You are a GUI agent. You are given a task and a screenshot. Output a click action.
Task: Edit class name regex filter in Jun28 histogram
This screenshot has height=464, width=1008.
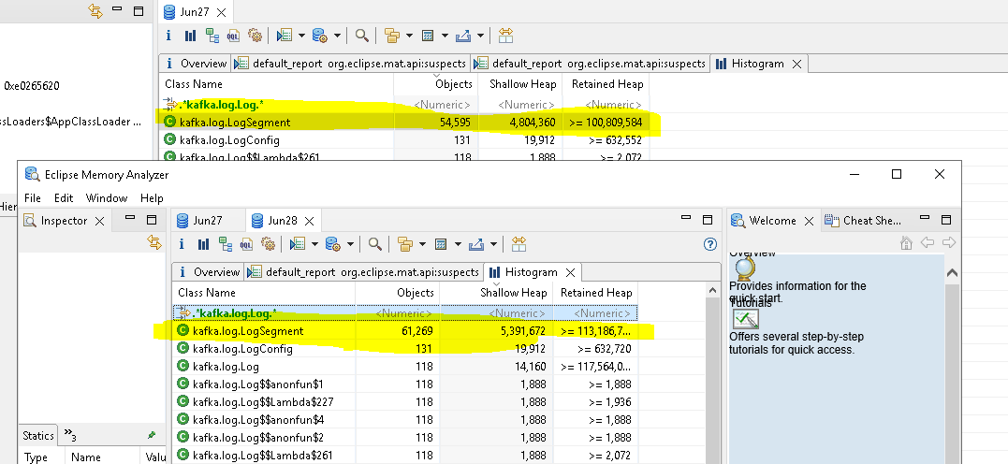(264, 313)
